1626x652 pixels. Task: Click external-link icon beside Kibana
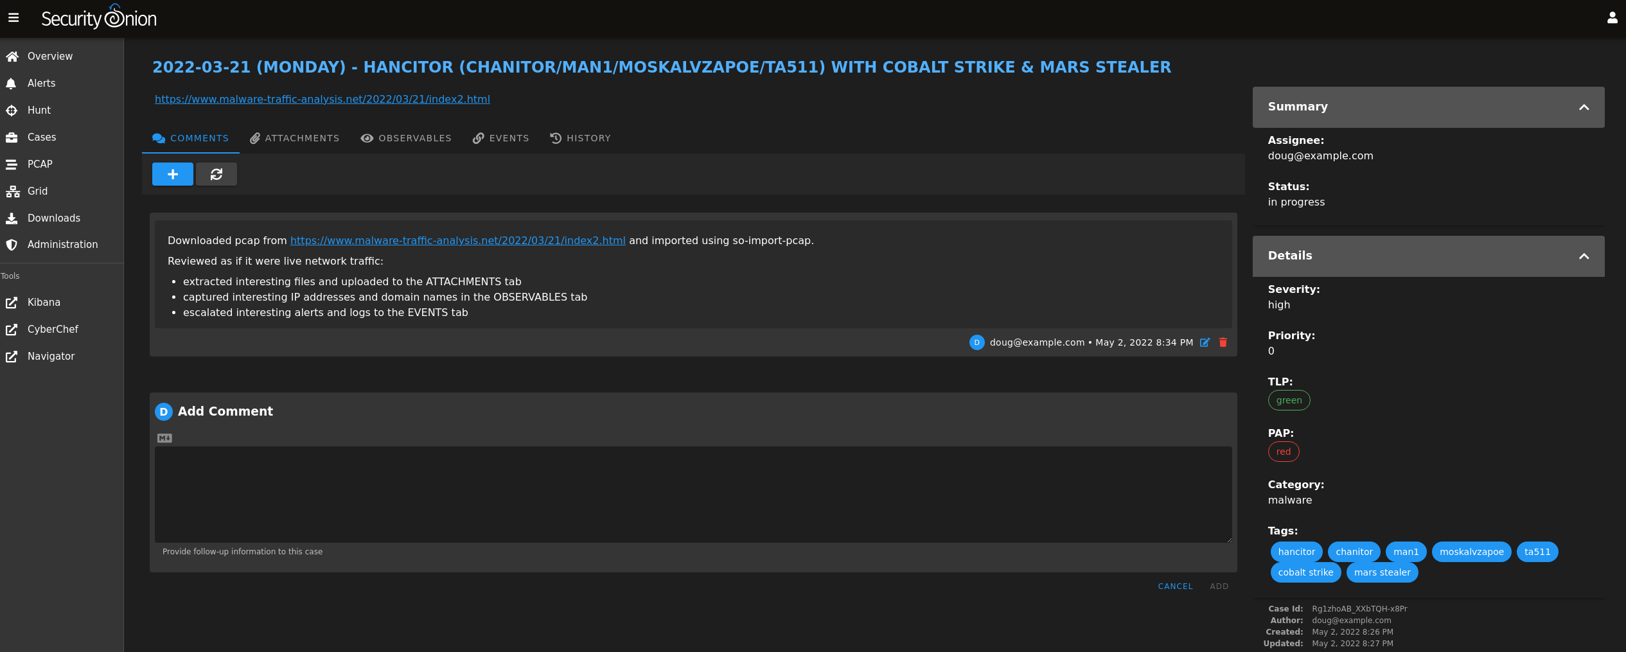click(12, 303)
